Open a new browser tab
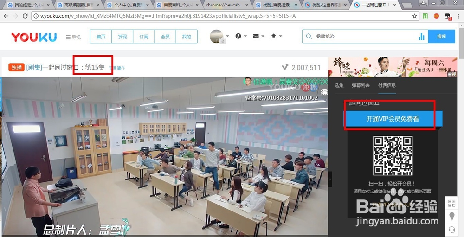This screenshot has width=464, height=237. pyautogui.click(x=407, y=5)
